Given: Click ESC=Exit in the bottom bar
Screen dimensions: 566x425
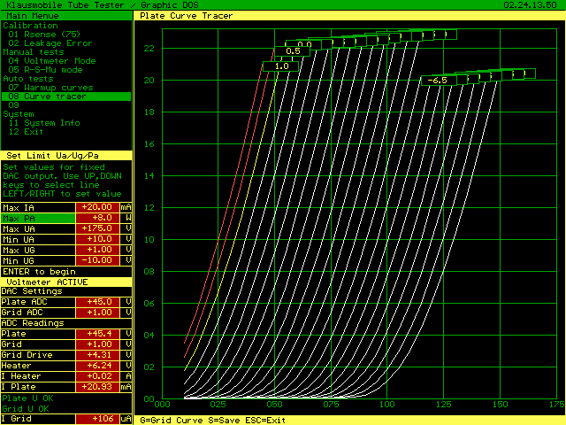Looking at the screenshot, I should pos(264,420).
